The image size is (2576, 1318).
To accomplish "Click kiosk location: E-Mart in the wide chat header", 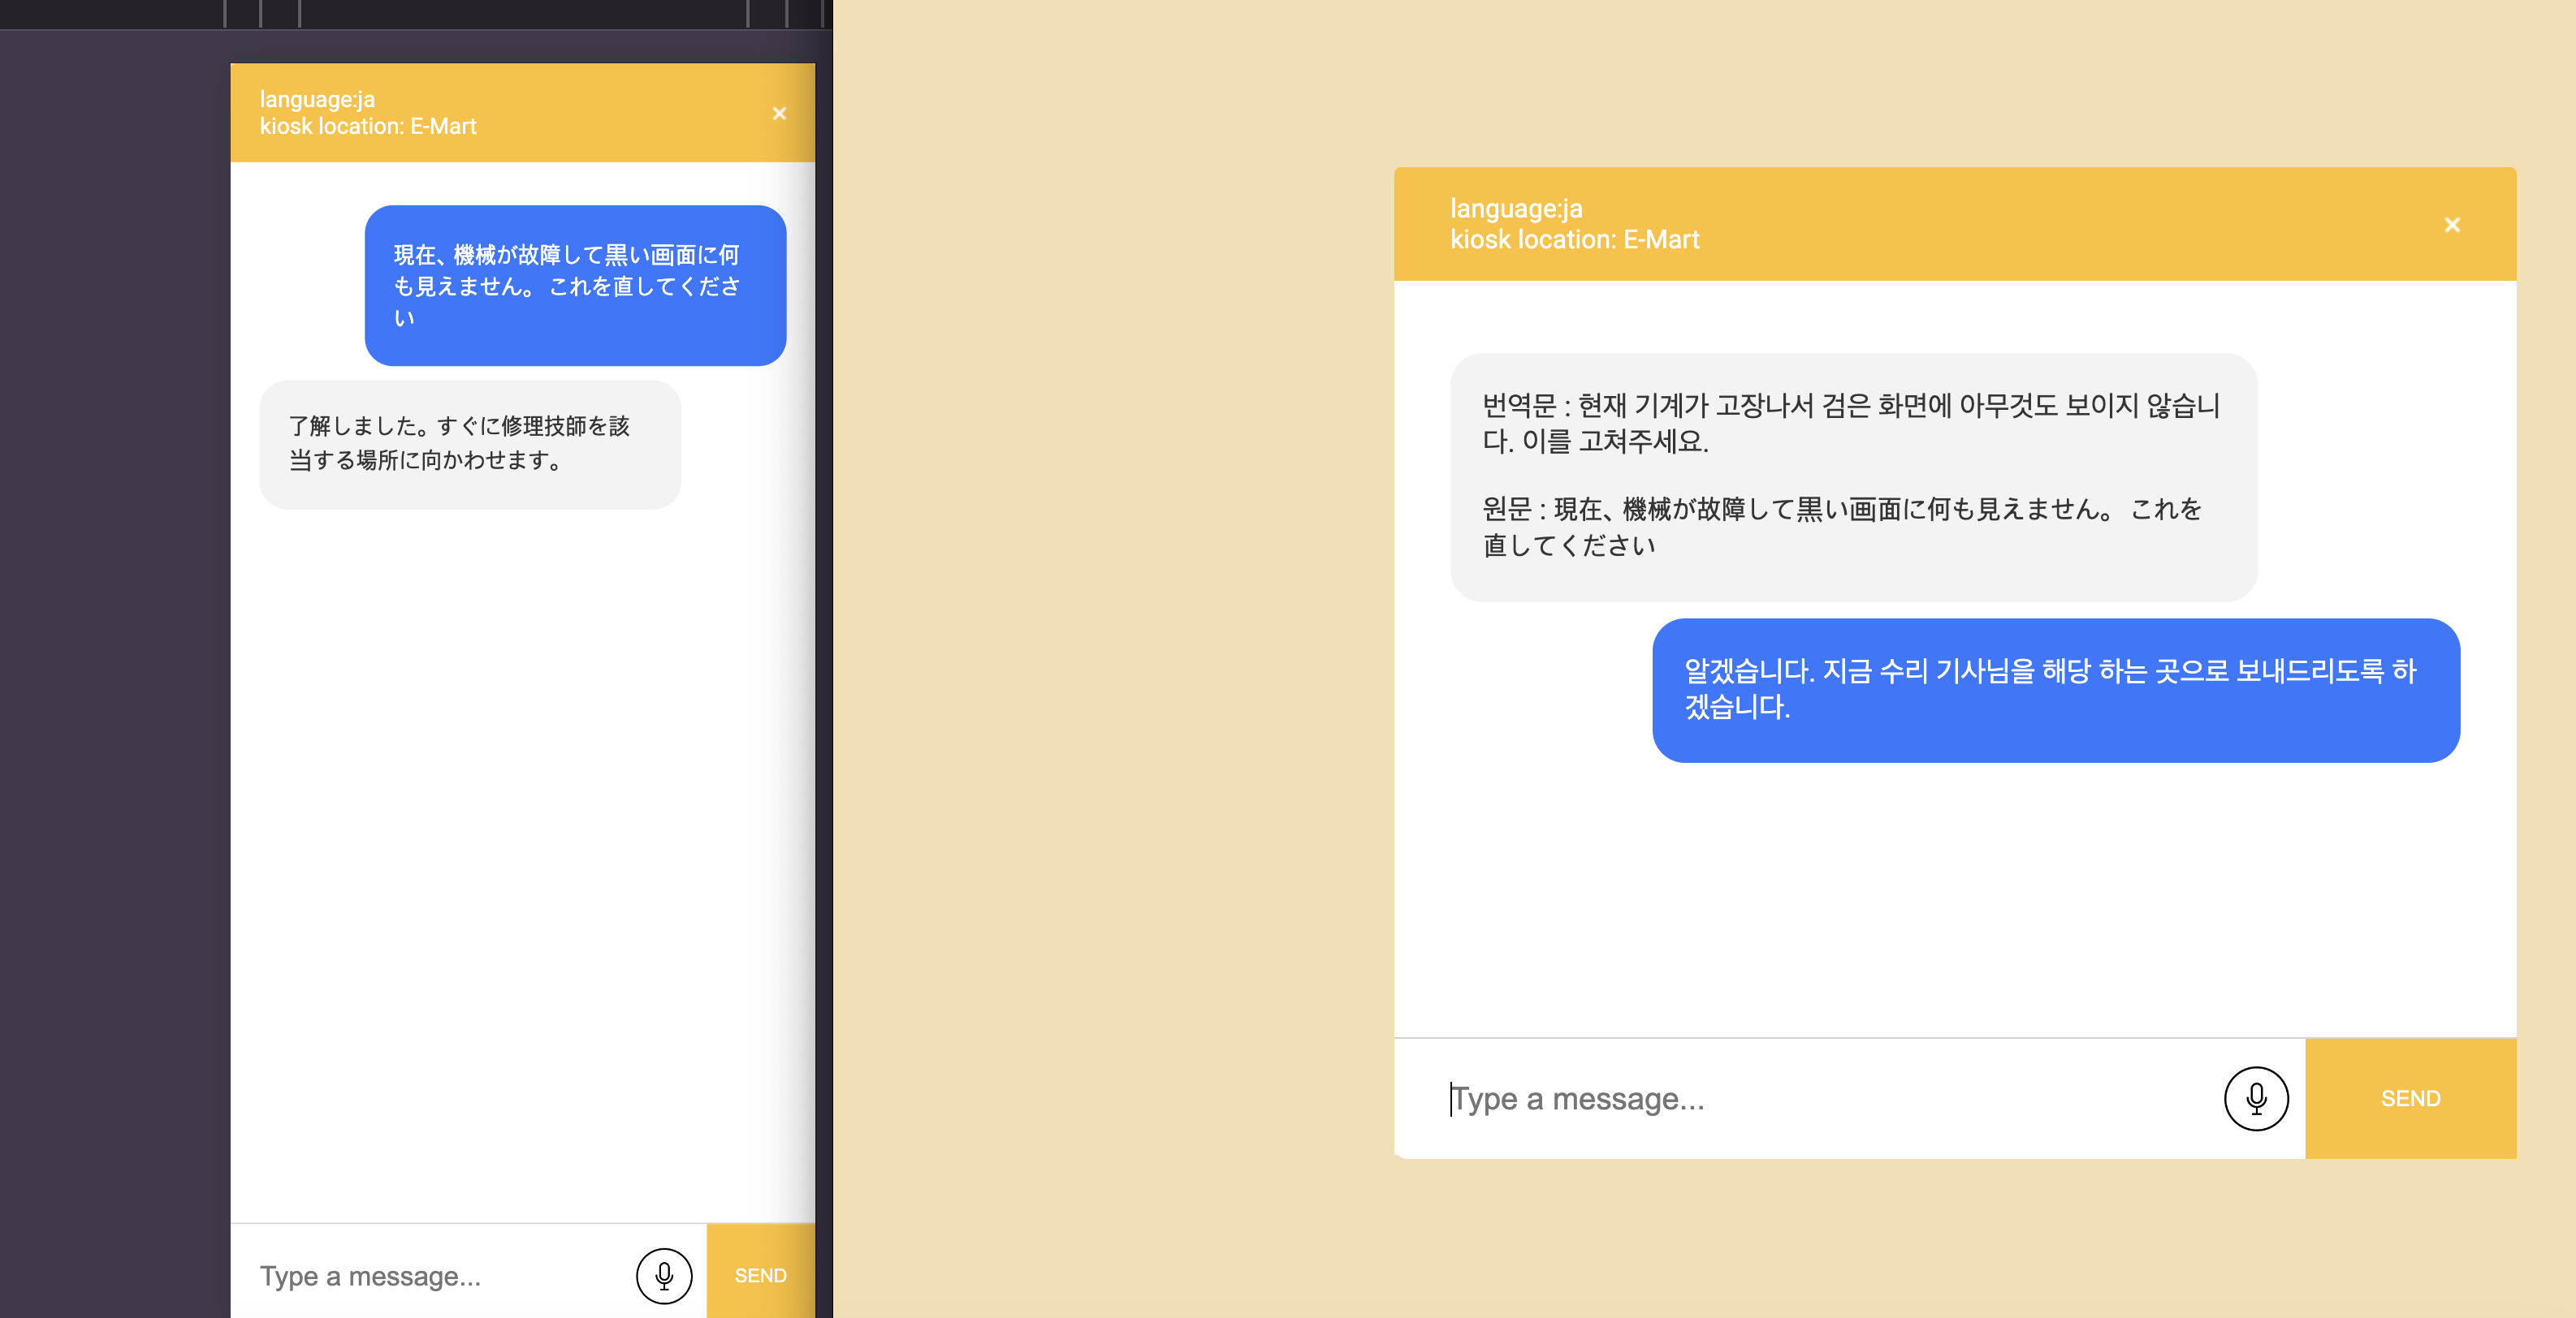I will 1574,239.
